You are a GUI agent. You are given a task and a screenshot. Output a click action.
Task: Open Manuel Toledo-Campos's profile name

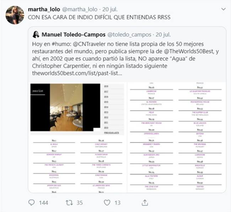[73, 35]
